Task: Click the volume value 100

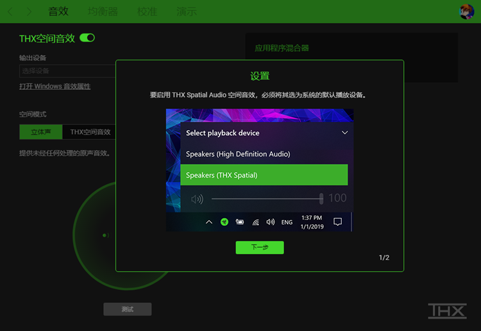Action: tap(337, 198)
